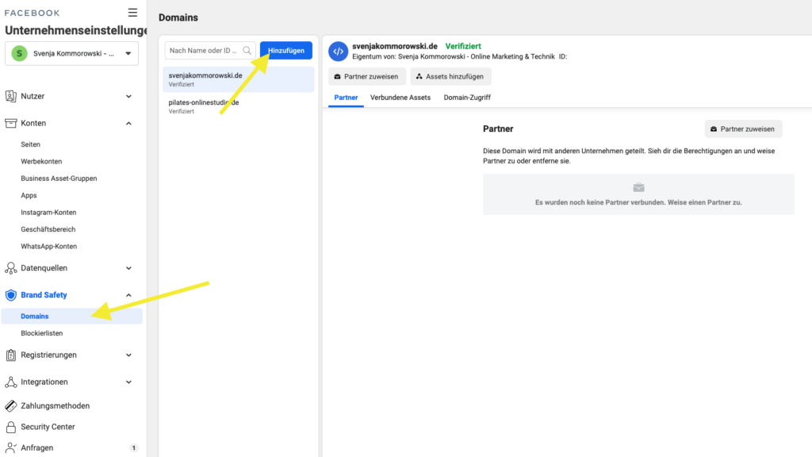Viewport: 812px width, 457px height.
Task: Collapse the Brand Safety section
Action: [128, 295]
